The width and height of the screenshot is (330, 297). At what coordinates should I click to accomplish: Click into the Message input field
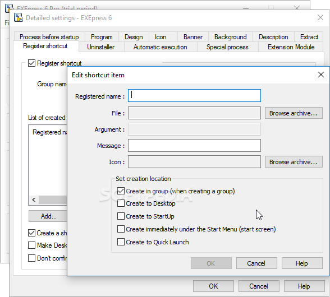point(194,146)
